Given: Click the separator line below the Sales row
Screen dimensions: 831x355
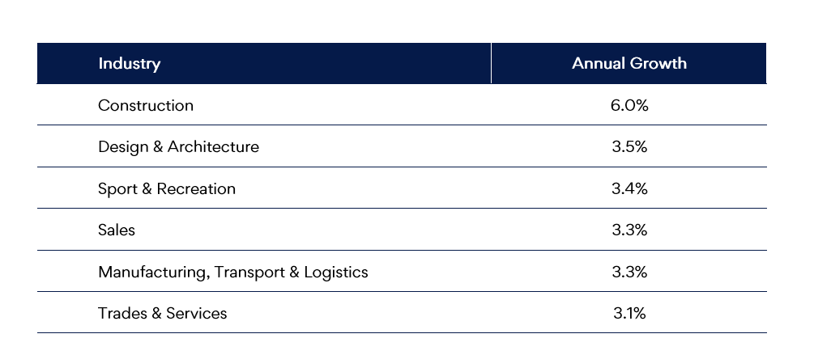Looking at the screenshot, I should [401, 251].
